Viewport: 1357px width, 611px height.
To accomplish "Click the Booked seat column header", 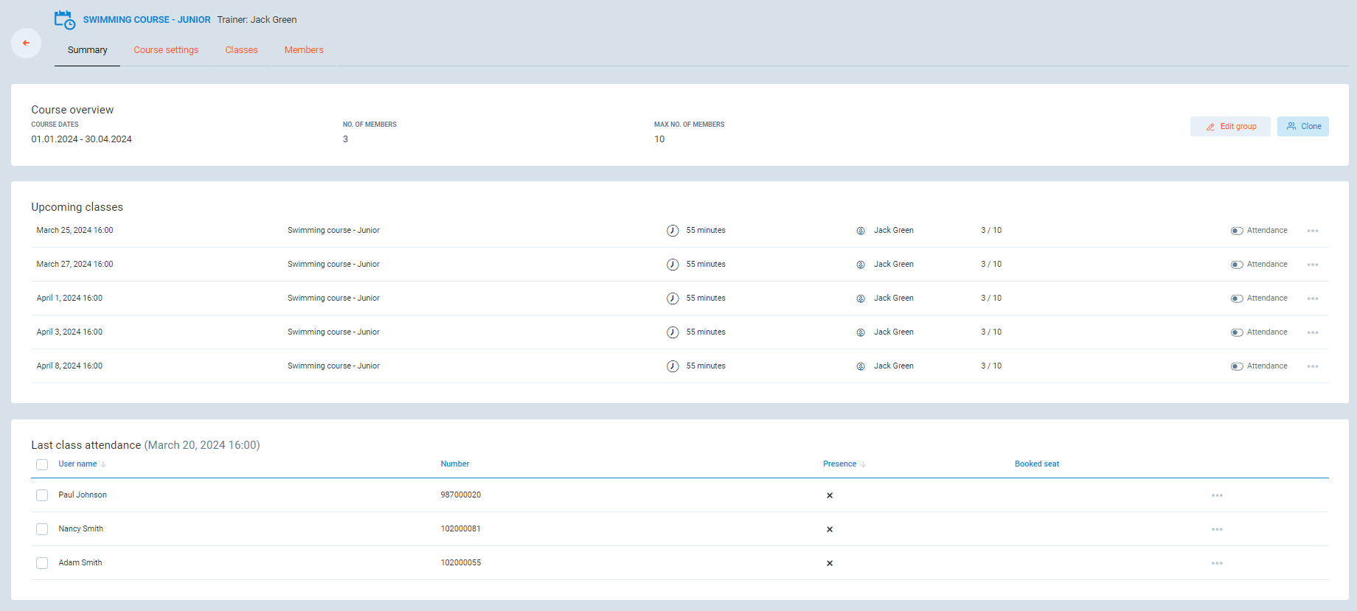I will click(1036, 464).
